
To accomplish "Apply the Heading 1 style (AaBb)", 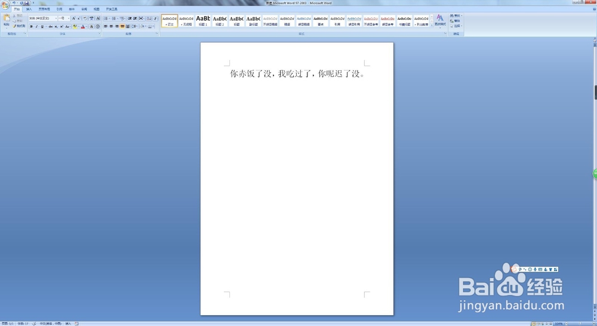I will coord(203,20).
